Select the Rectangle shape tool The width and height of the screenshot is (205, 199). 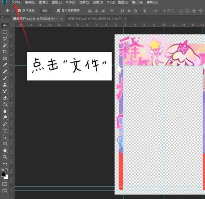(x=5, y=144)
